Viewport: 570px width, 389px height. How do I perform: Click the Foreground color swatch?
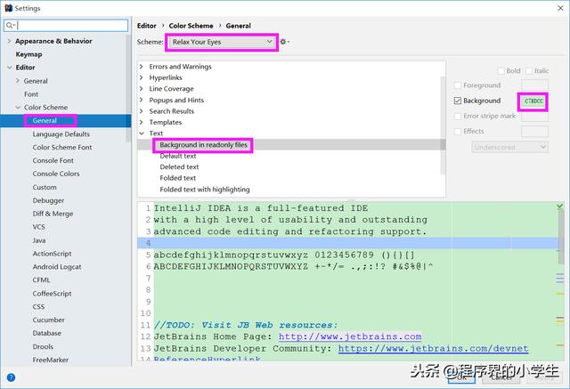534,85
